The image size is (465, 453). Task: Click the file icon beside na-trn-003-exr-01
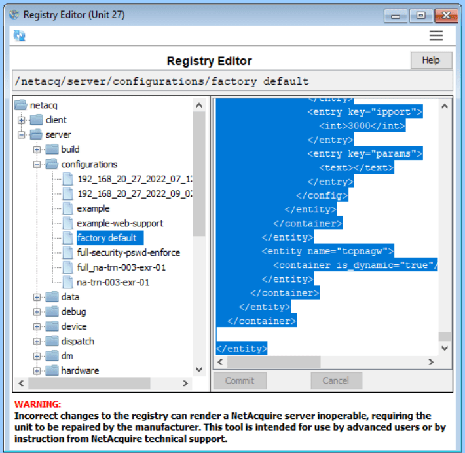pos(67,282)
